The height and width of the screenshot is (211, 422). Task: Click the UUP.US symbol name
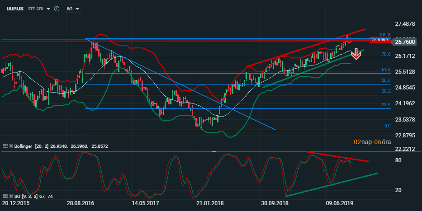pyautogui.click(x=15, y=9)
